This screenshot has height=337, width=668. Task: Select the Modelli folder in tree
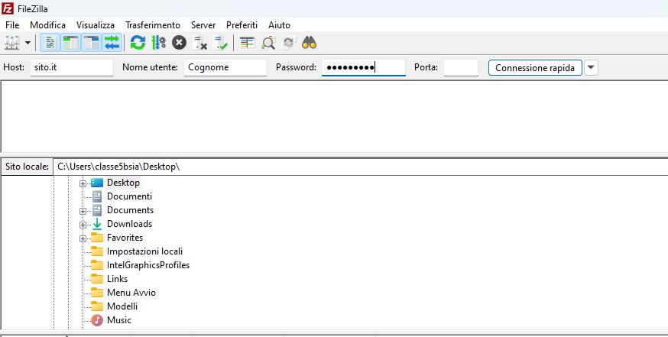122,306
